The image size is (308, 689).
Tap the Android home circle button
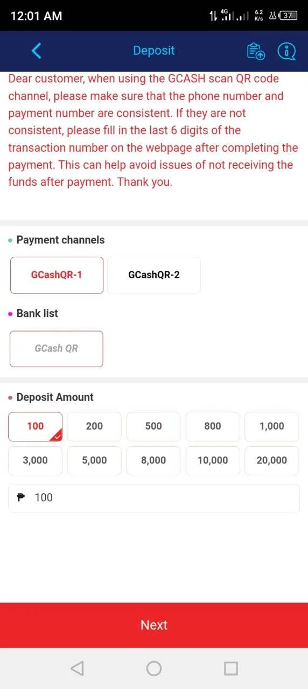pyautogui.click(x=154, y=669)
